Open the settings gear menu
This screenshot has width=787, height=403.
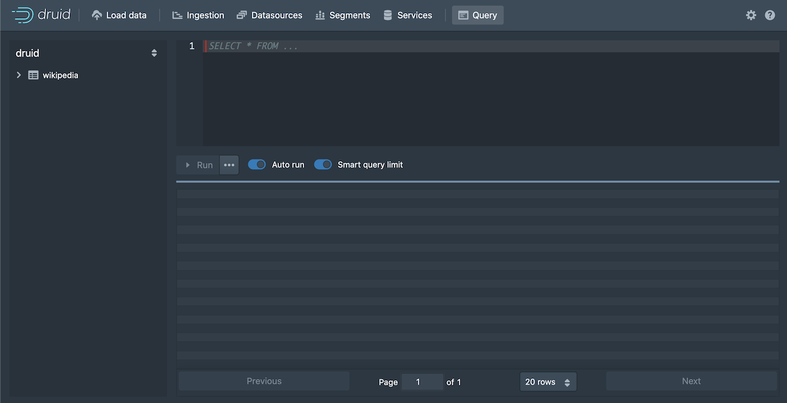(x=751, y=15)
